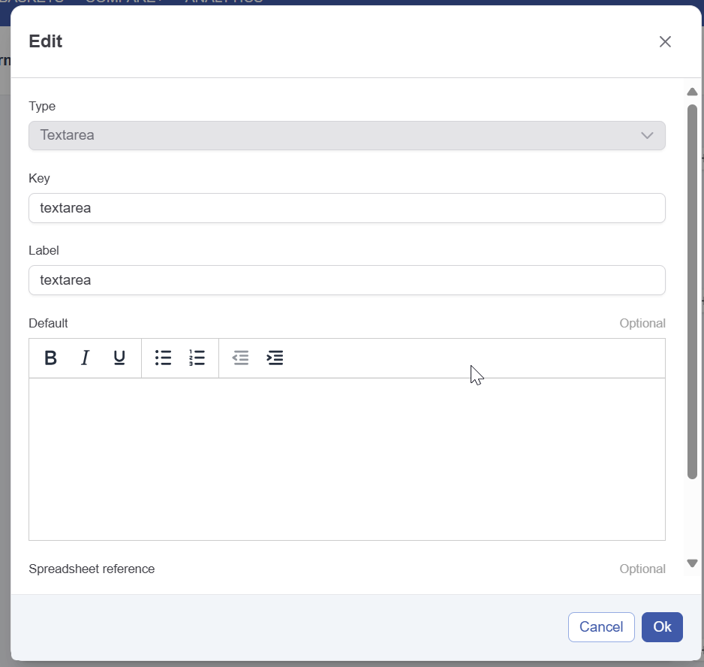Image resolution: width=704 pixels, height=667 pixels.
Task: Apply italic formatting in the editor toolbar
Action: [85, 358]
